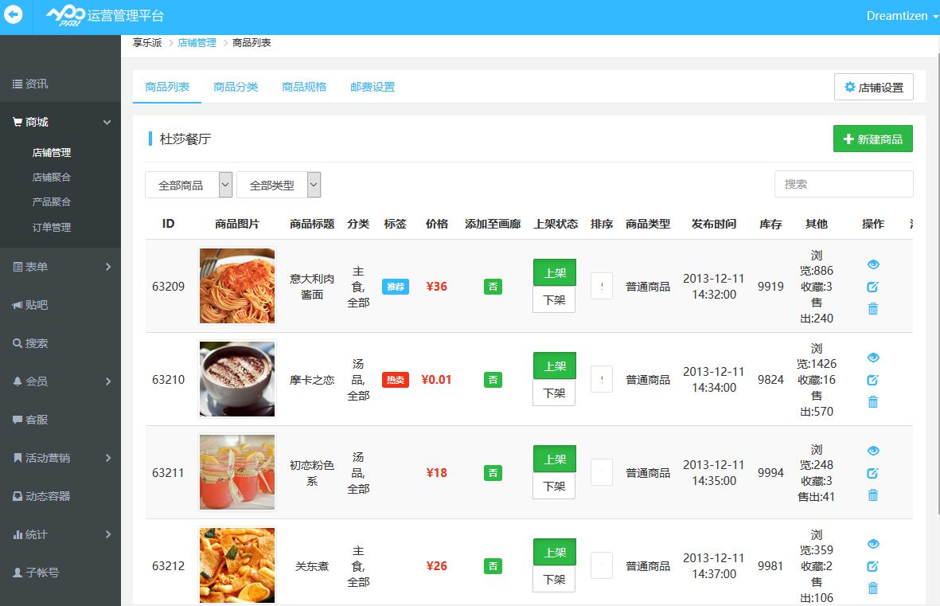Screen dimensions: 940x606
Task: Open the 客服 panel from the sidebar
Action: [x=33, y=420]
